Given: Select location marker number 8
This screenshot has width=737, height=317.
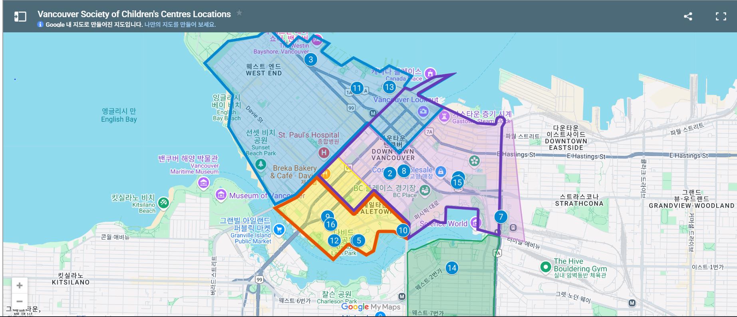Looking at the screenshot, I should click(x=404, y=171).
